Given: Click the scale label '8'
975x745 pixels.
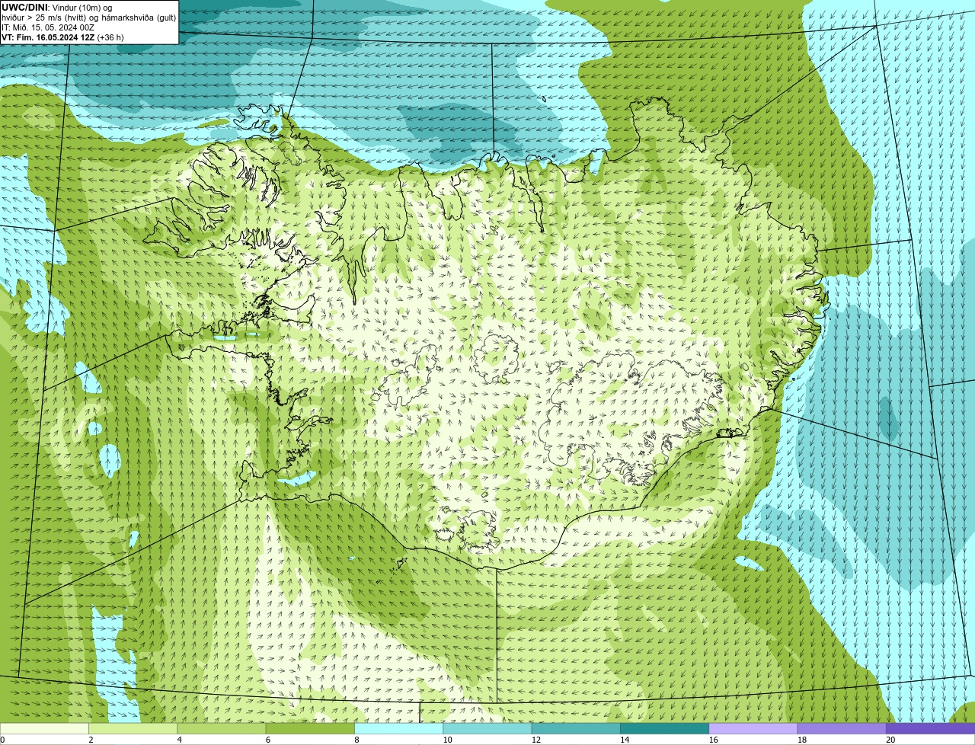Looking at the screenshot, I should tap(356, 740).
